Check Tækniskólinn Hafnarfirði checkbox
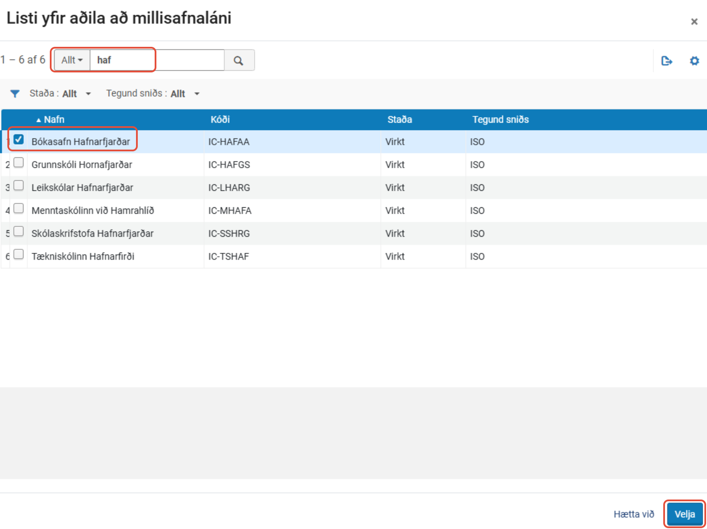This screenshot has height=529, width=707. pyautogui.click(x=18, y=254)
